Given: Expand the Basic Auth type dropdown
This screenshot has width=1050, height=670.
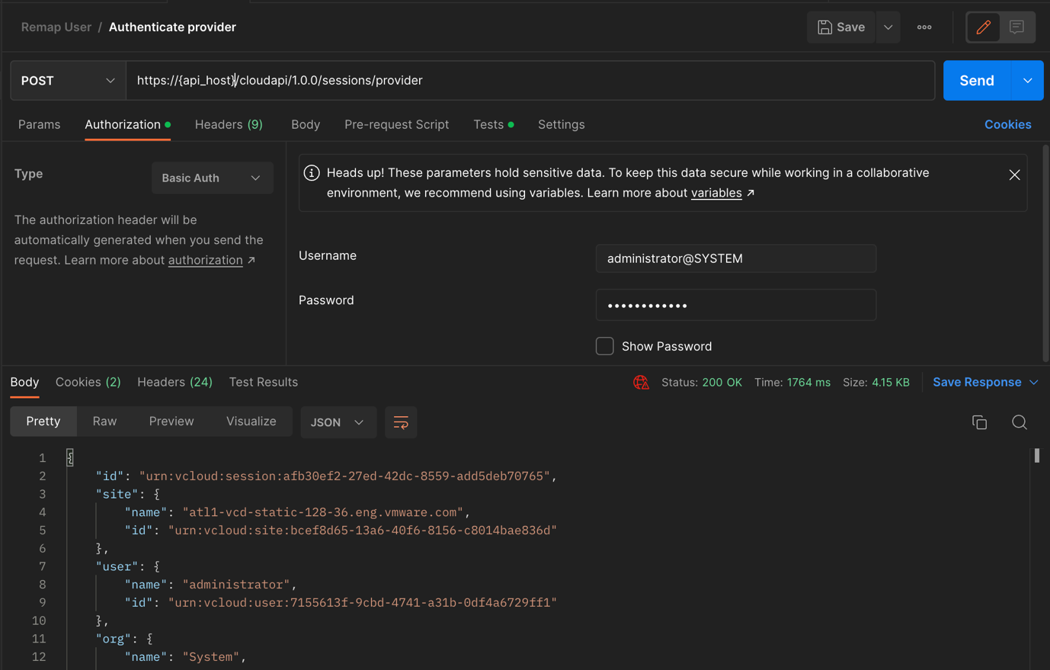Looking at the screenshot, I should (212, 178).
